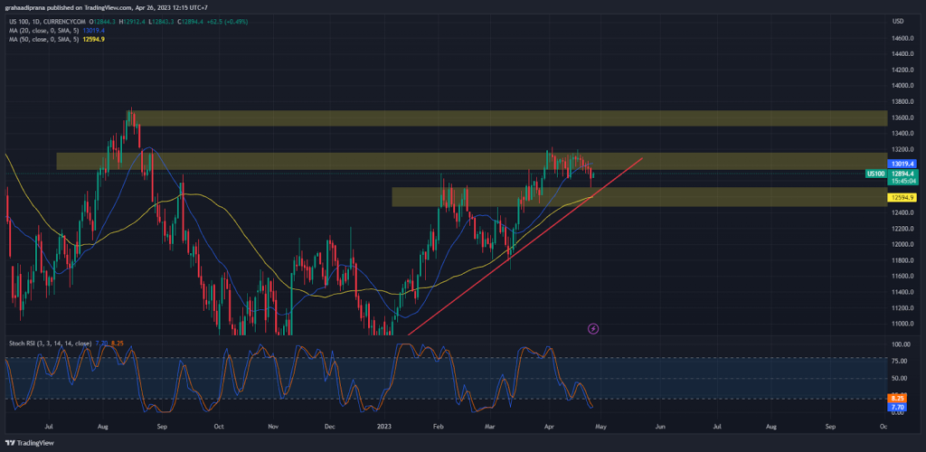Click the change value +62.5 (+0.49%)
Viewport: 926px width, 452px height.
225,21
